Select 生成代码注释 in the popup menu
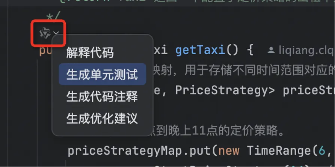Screen dimensions: 335x167 (102, 97)
